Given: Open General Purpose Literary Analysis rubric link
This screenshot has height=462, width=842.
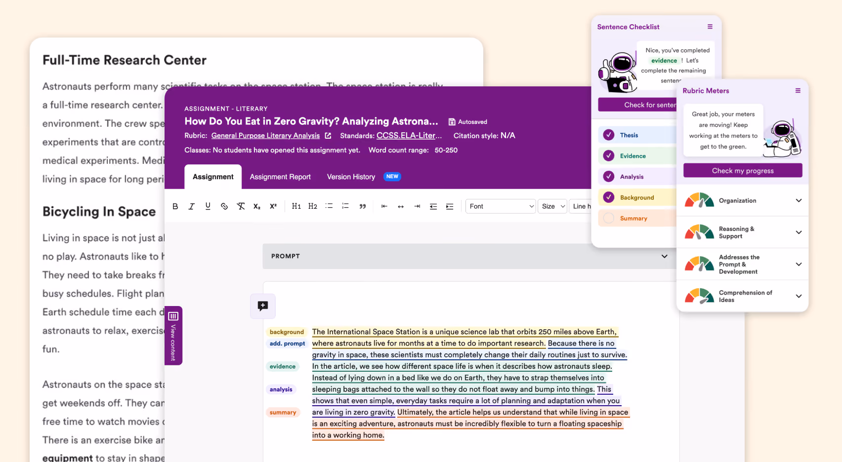Looking at the screenshot, I should click(x=265, y=136).
